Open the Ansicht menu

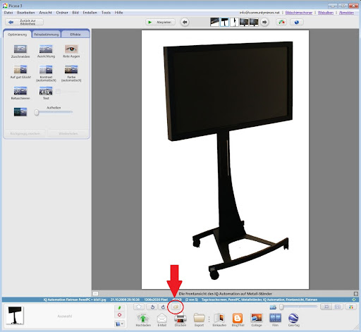pos(45,13)
